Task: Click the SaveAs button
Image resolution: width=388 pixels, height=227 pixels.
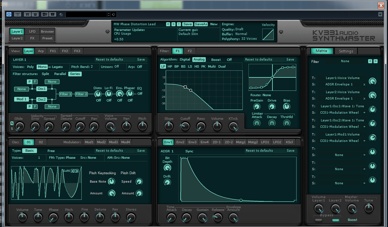Action: coord(201,24)
